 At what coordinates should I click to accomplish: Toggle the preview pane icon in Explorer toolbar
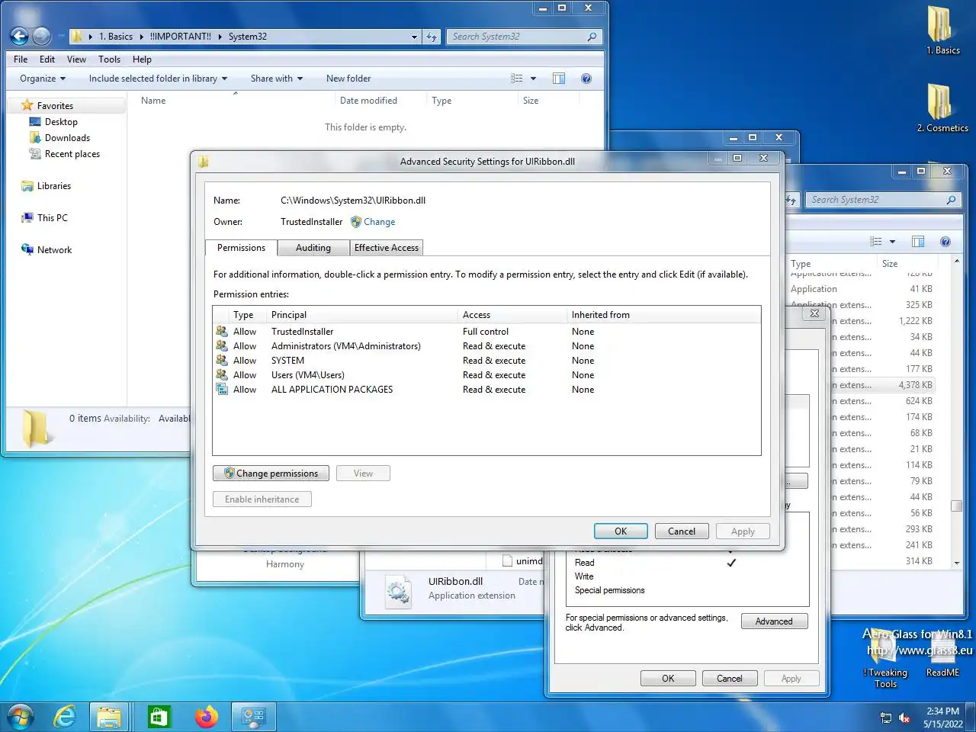click(559, 79)
